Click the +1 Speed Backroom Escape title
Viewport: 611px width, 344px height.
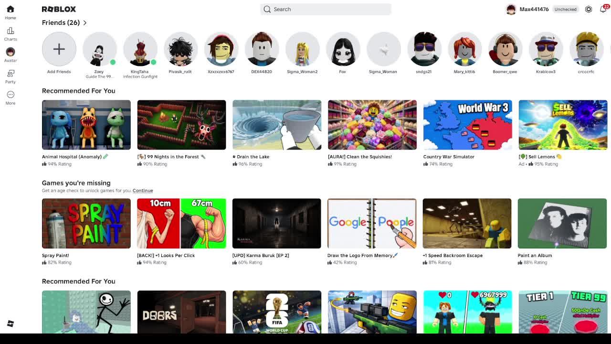coord(453,256)
